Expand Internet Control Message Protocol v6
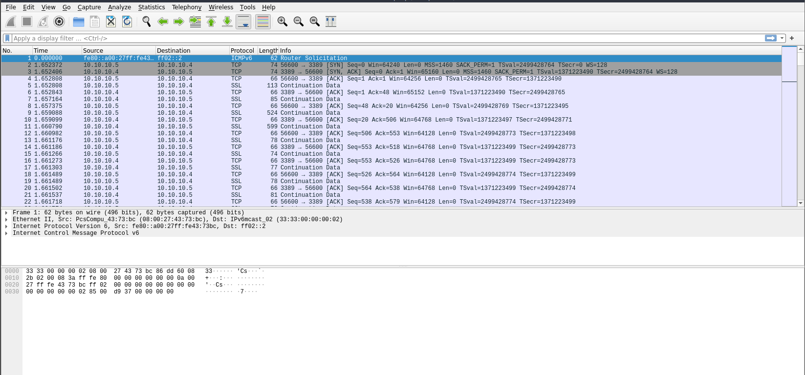This screenshot has height=375, width=805. [x=6, y=233]
